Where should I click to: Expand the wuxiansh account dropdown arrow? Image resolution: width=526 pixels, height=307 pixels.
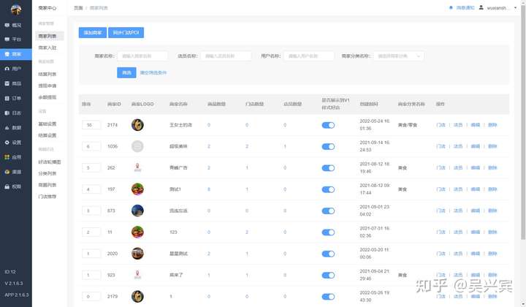[515, 8]
